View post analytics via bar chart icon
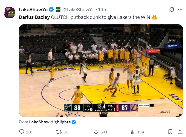This screenshot has width=186, height=137. point(133,132)
